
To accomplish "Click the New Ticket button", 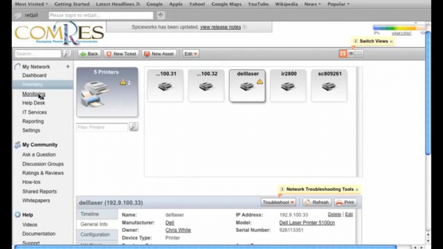I will point(121,54).
